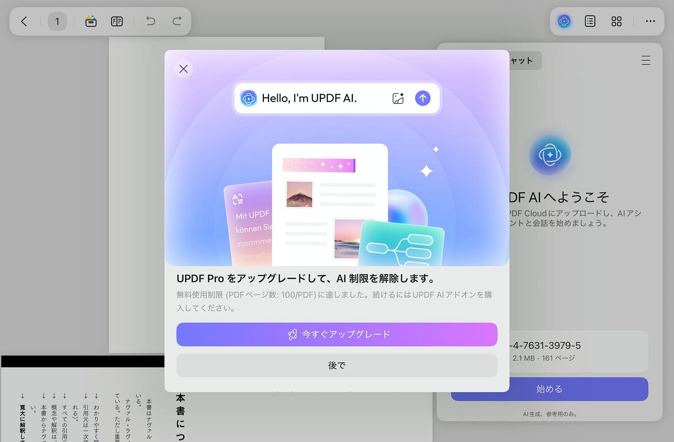Dismiss the upgrade dialog with the X
Viewport: 674px width, 442px height.
[183, 68]
